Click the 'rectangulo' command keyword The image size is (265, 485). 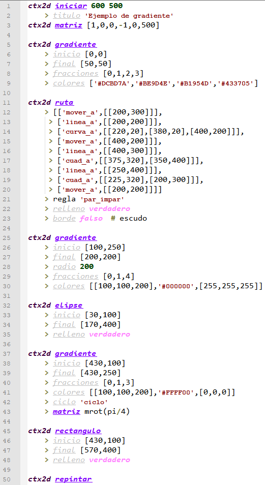(x=78, y=431)
